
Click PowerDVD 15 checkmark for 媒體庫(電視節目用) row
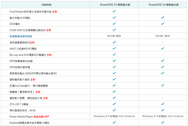tap(114, 92)
